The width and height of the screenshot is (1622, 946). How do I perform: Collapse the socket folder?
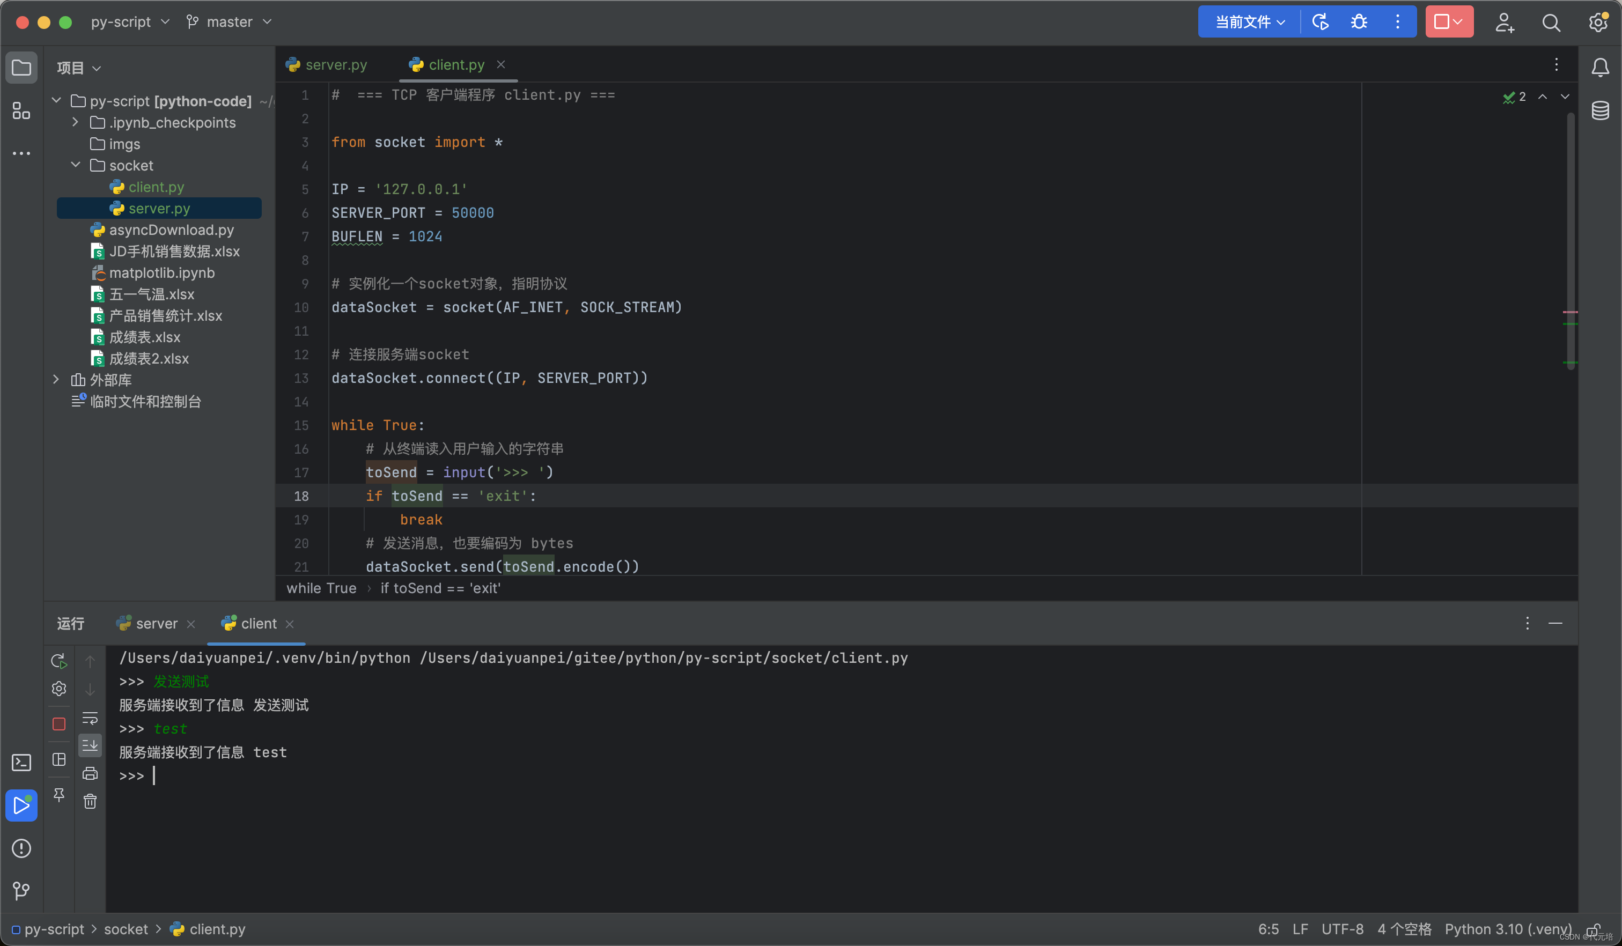click(x=75, y=165)
